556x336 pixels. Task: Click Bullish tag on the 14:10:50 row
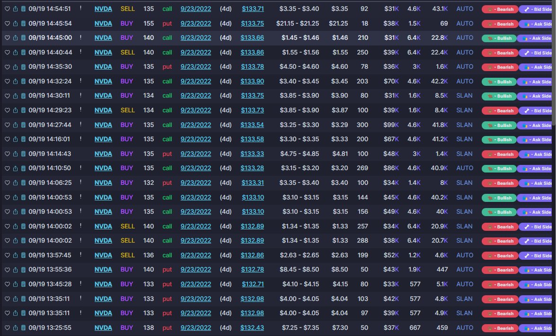click(500, 168)
